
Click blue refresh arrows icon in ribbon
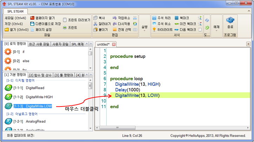[207, 20]
